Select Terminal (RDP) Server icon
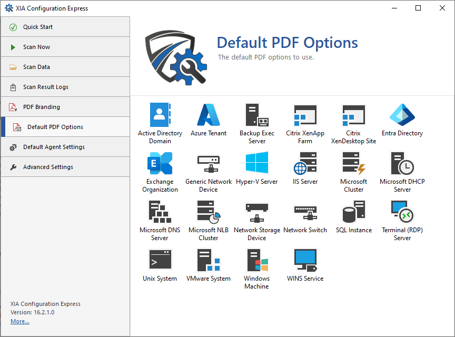The image size is (455, 337). 402,212
